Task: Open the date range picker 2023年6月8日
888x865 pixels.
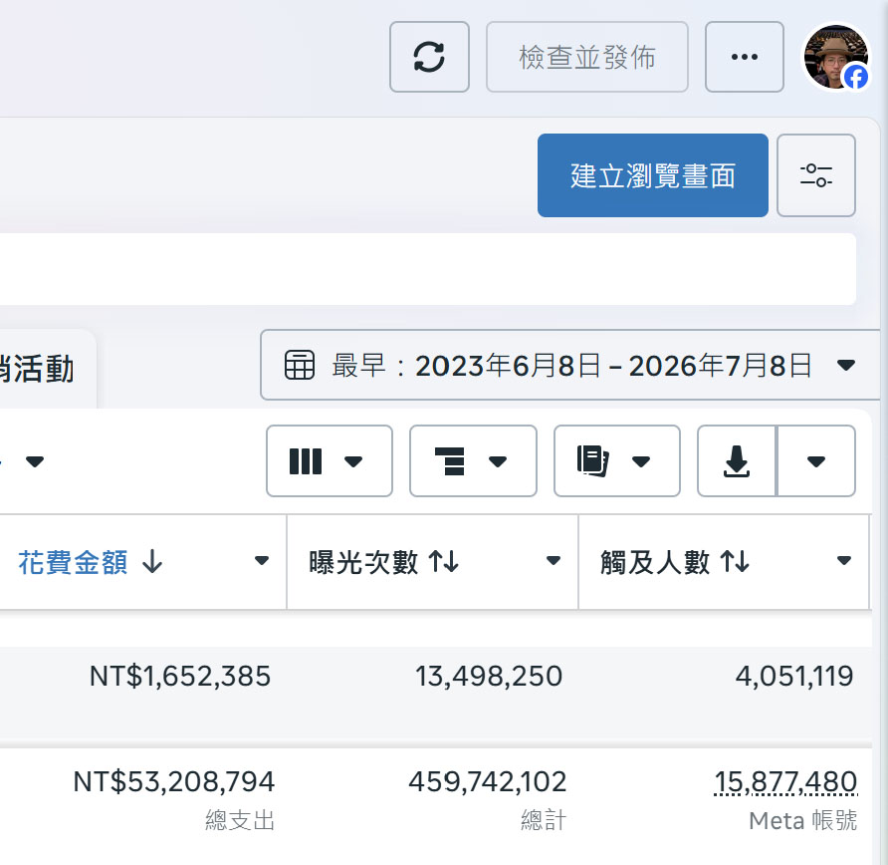Action: point(572,365)
